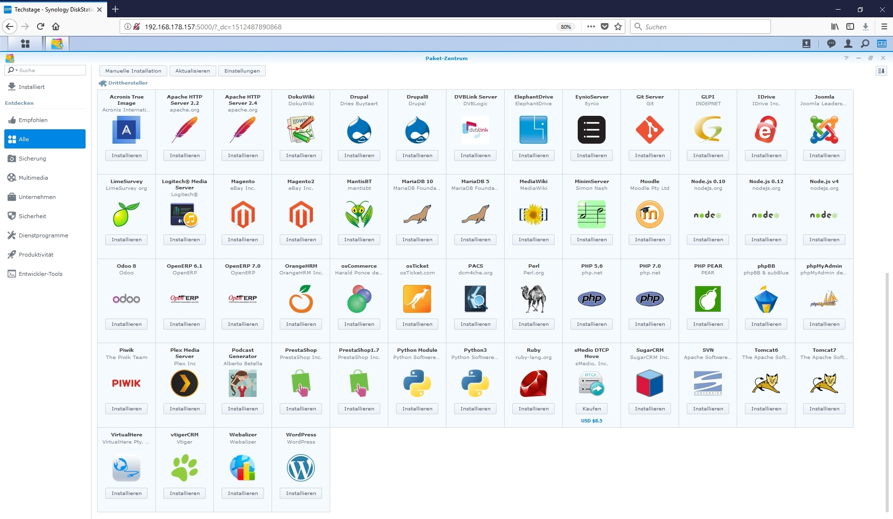This screenshot has height=519, width=893.
Task: Toggle the sort order button in Paket-Zentrum
Action: pos(881,71)
